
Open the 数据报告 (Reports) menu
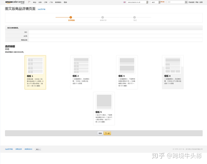58,2
